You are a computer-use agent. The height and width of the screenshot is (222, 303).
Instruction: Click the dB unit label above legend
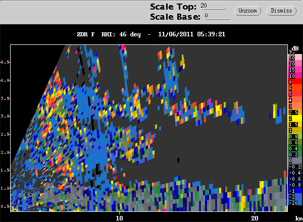295,48
